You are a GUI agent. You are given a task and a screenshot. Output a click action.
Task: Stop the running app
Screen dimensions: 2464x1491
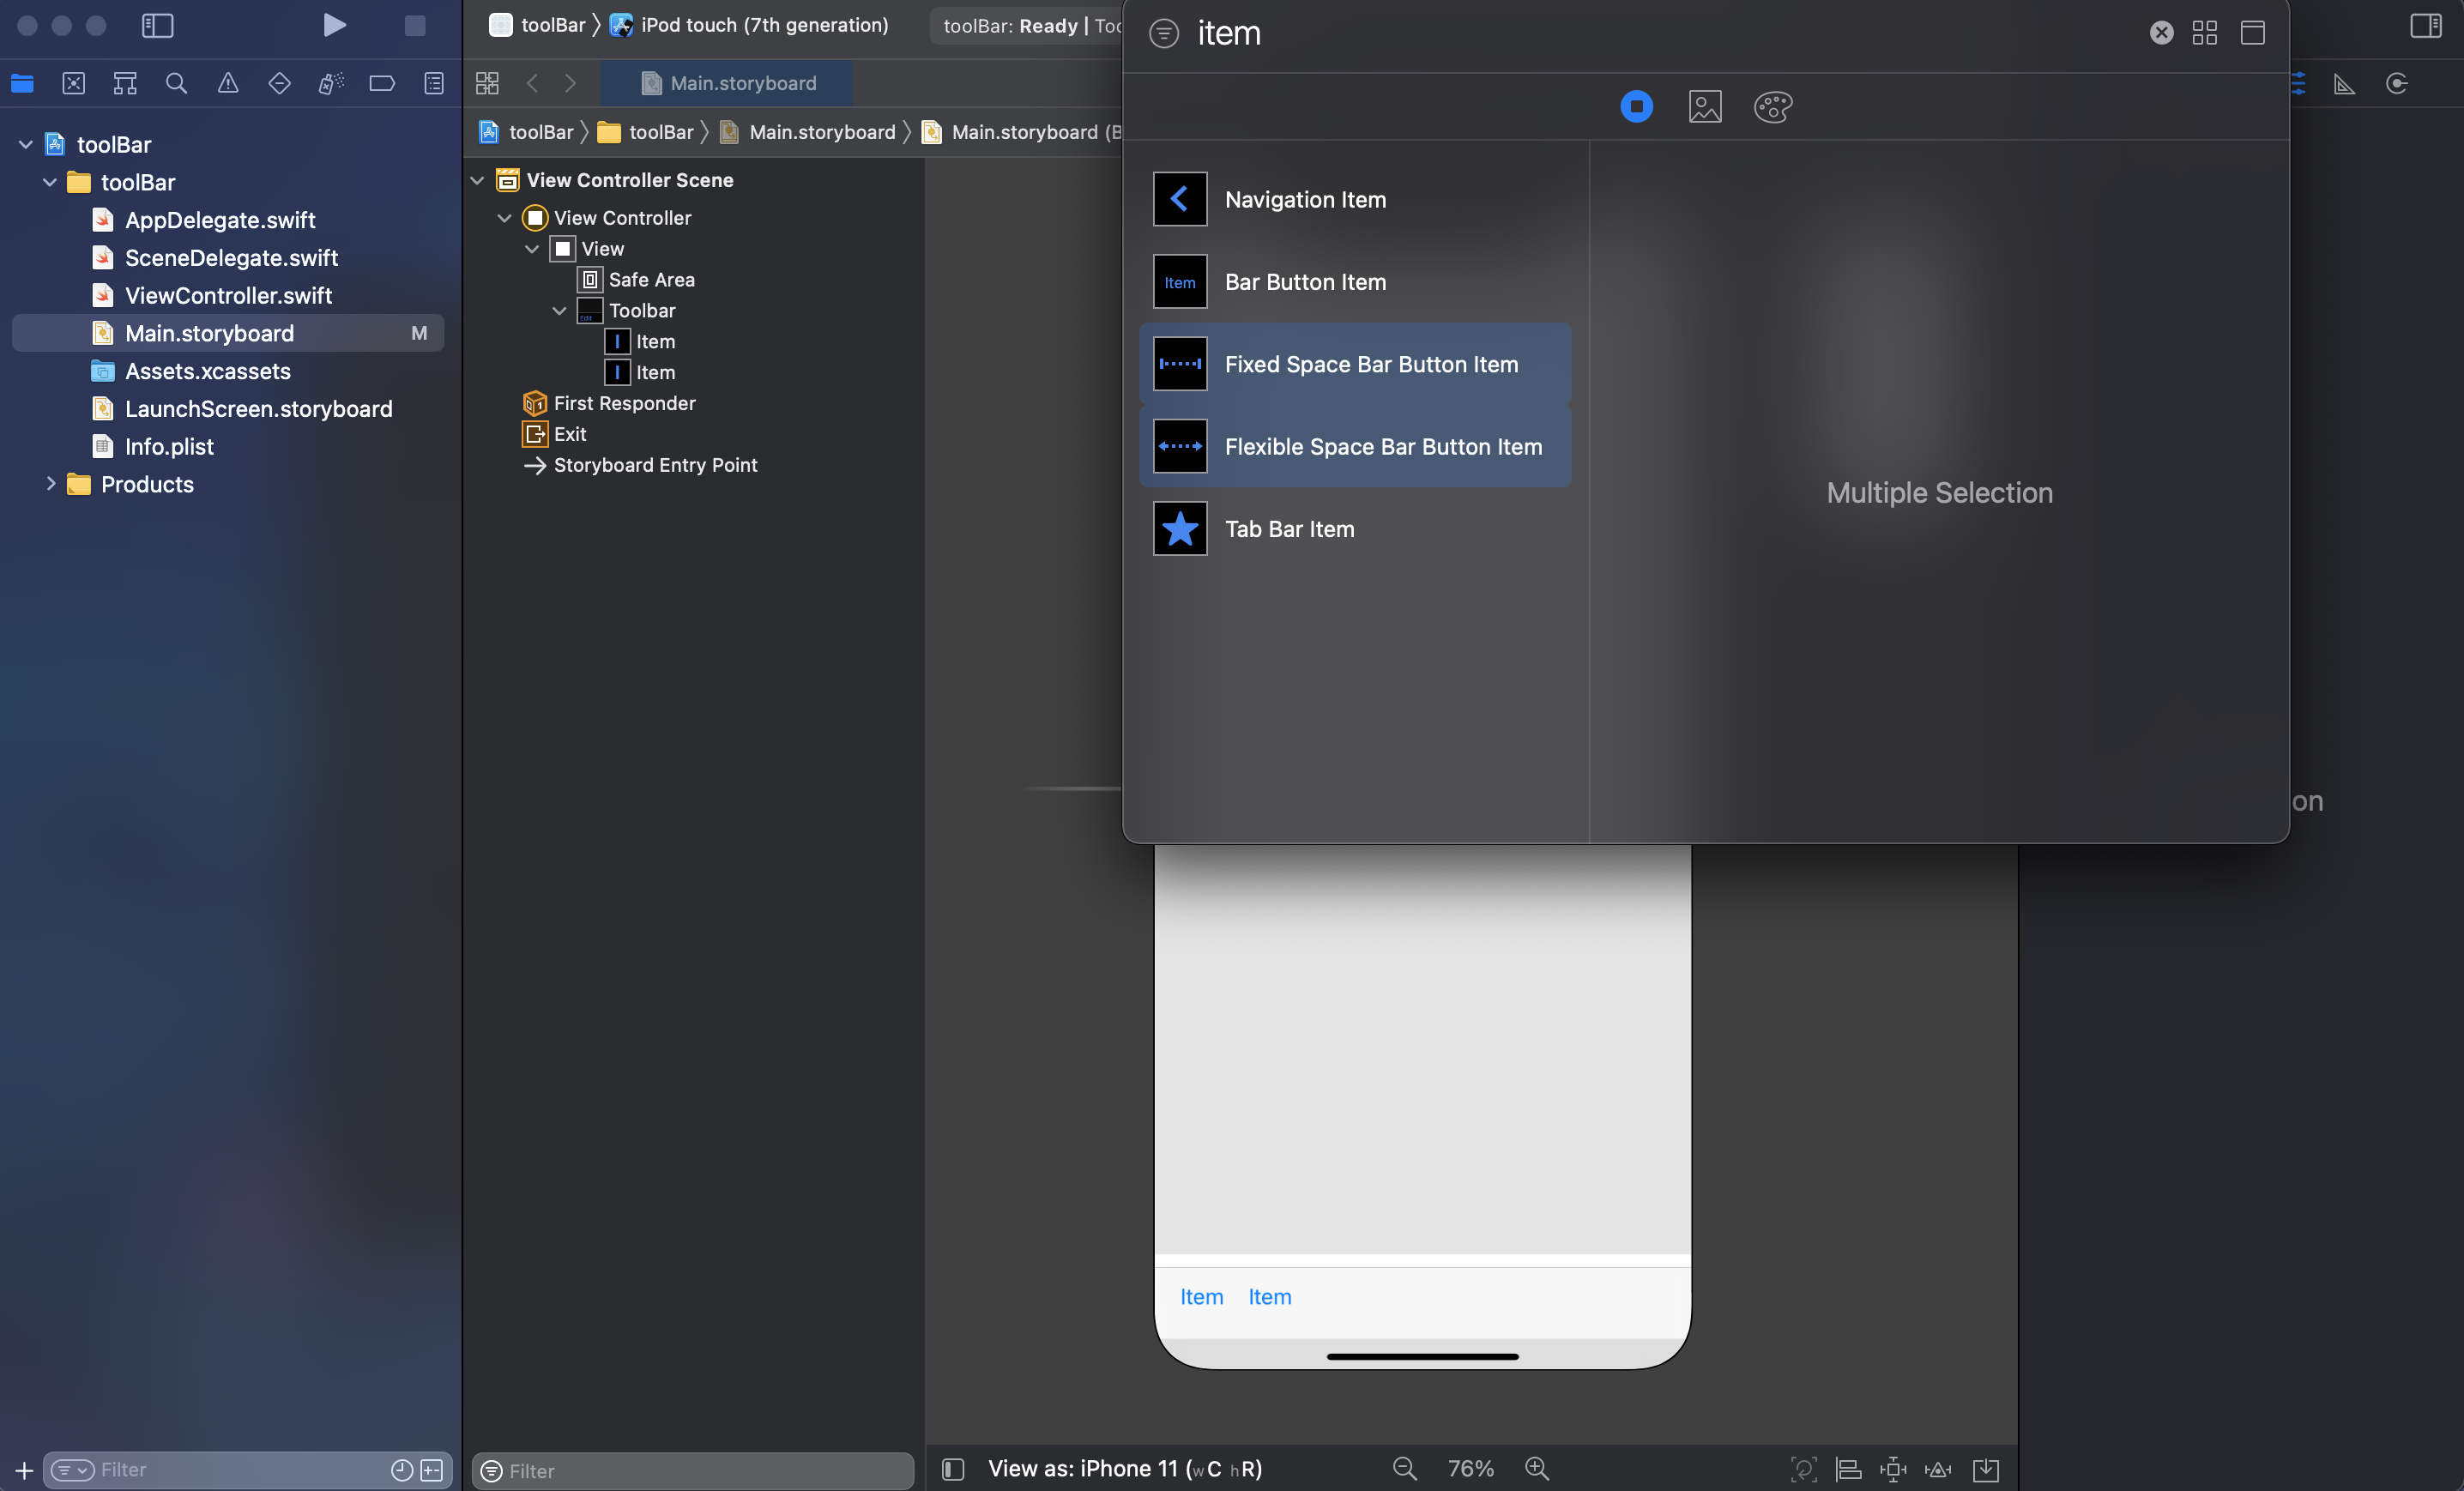point(414,26)
